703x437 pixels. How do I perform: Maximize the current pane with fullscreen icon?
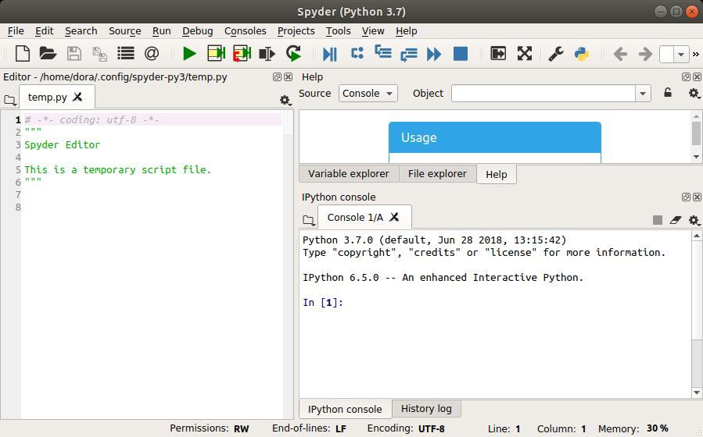click(x=525, y=54)
